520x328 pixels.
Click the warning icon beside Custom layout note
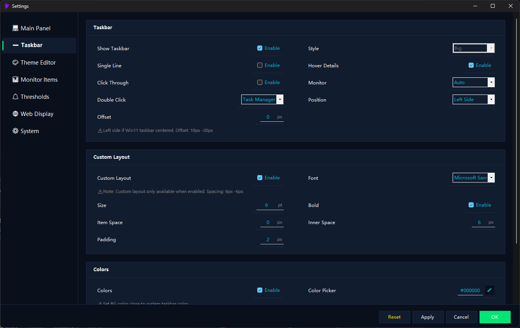pyautogui.click(x=100, y=192)
